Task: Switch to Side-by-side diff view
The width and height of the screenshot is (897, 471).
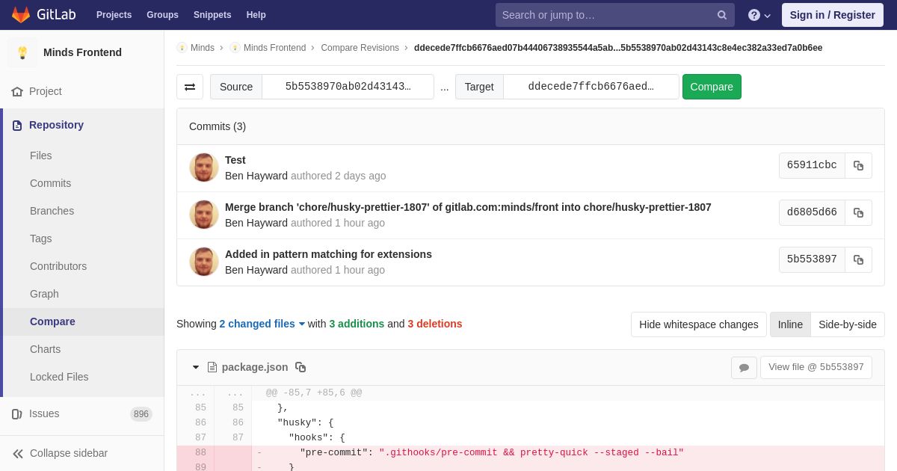Action: pyautogui.click(x=848, y=324)
